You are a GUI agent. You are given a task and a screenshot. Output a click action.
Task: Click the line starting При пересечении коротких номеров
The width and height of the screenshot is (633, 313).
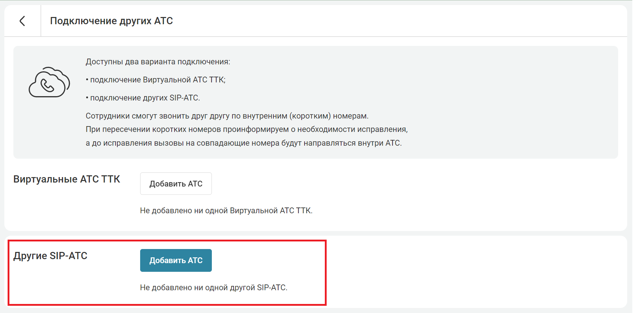246,129
